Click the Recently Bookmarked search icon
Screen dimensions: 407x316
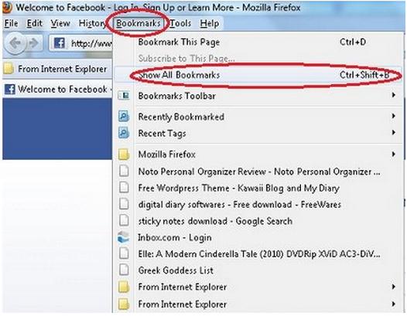click(124, 117)
